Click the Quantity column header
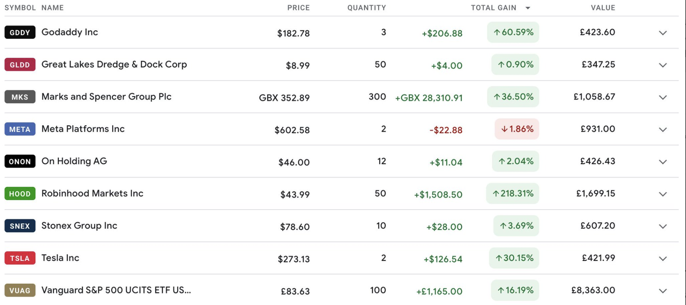686x305 pixels. (x=366, y=8)
